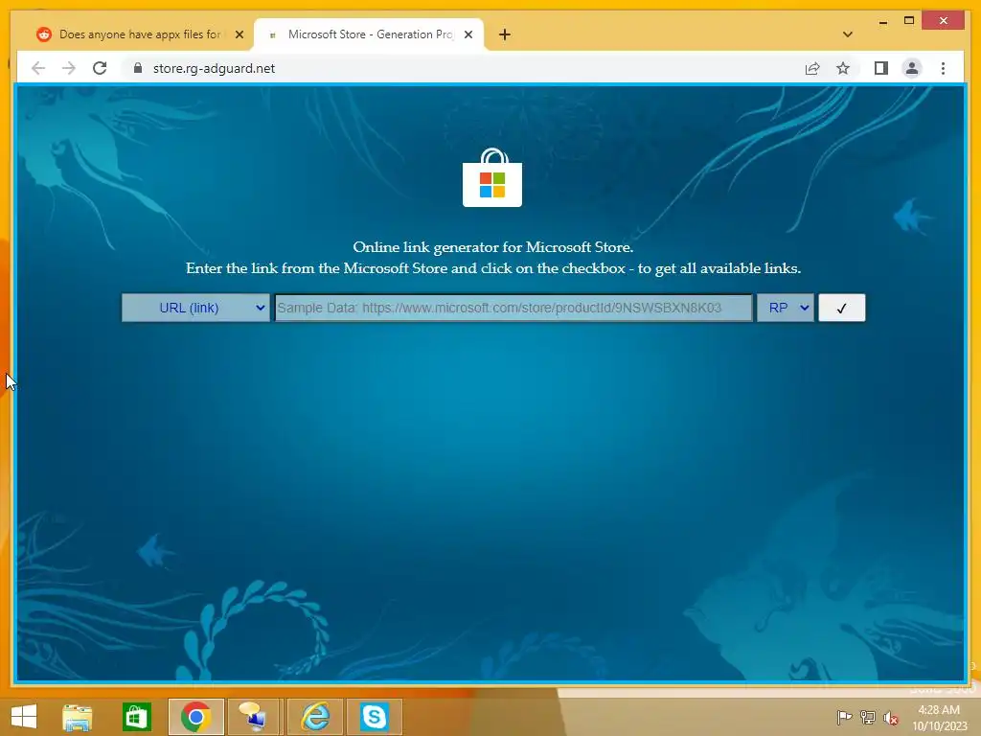The image size is (981, 736).
Task: Click the store.rg-adguard.net address bar
Action: (x=214, y=68)
